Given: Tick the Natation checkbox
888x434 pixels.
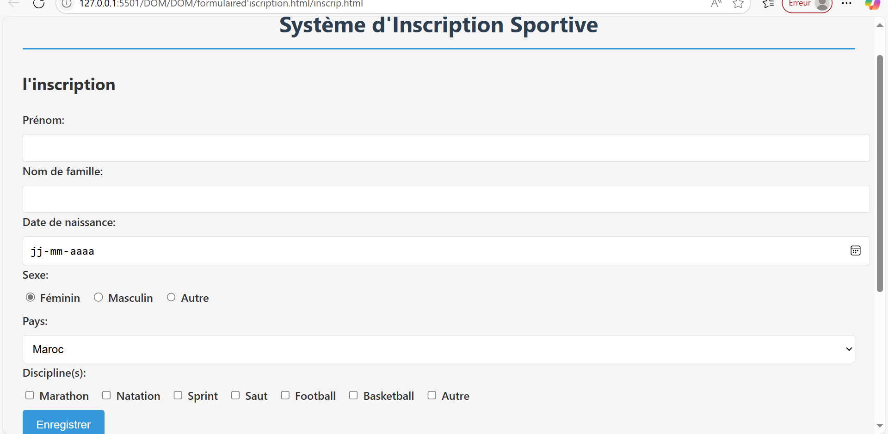Looking at the screenshot, I should tap(106, 395).
